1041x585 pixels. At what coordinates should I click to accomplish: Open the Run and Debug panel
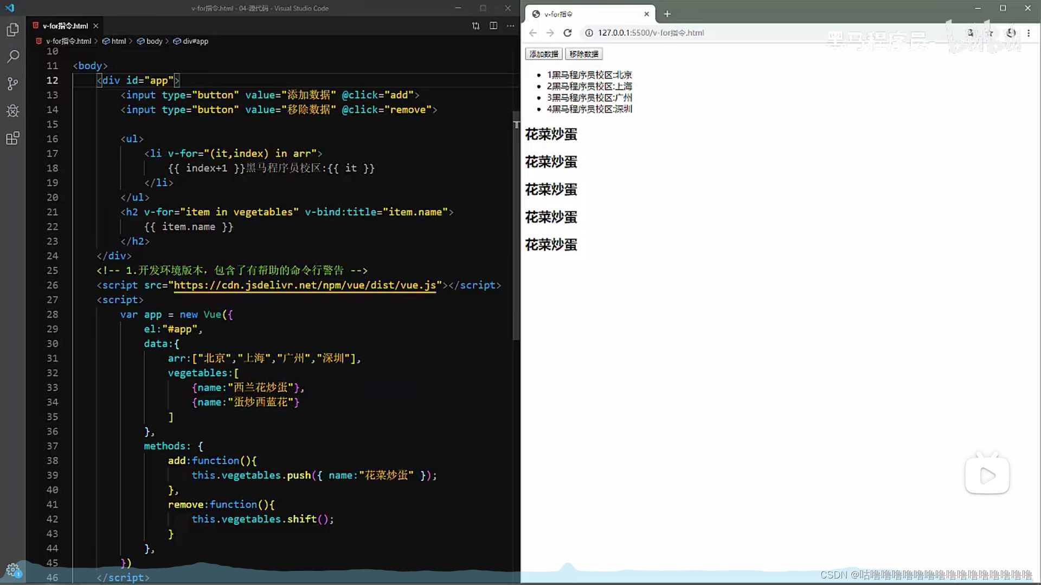click(x=13, y=111)
